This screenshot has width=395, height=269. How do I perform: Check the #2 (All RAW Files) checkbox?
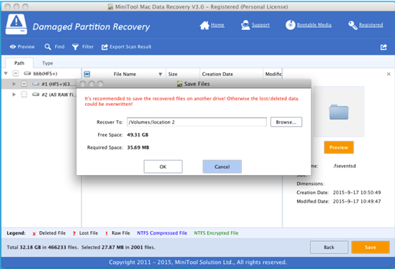coord(24,94)
